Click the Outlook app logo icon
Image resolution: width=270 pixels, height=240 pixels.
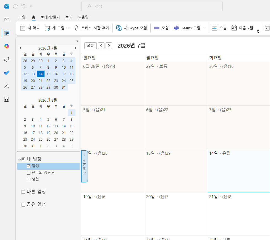(x=7, y=6)
